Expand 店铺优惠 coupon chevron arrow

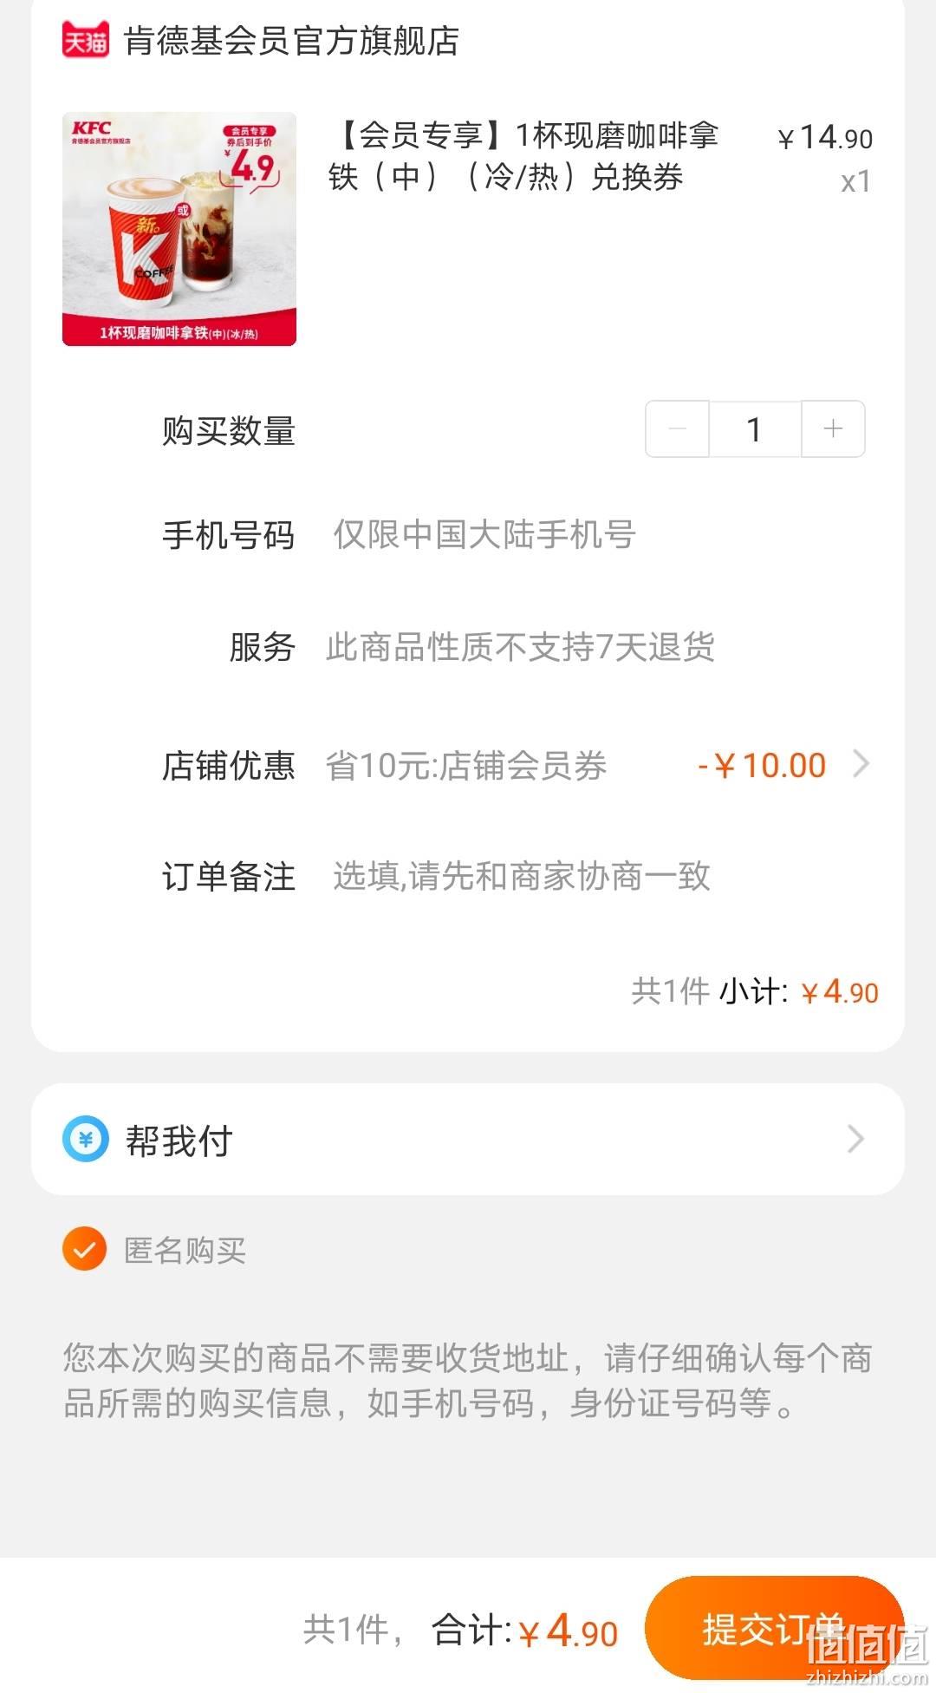click(x=861, y=764)
